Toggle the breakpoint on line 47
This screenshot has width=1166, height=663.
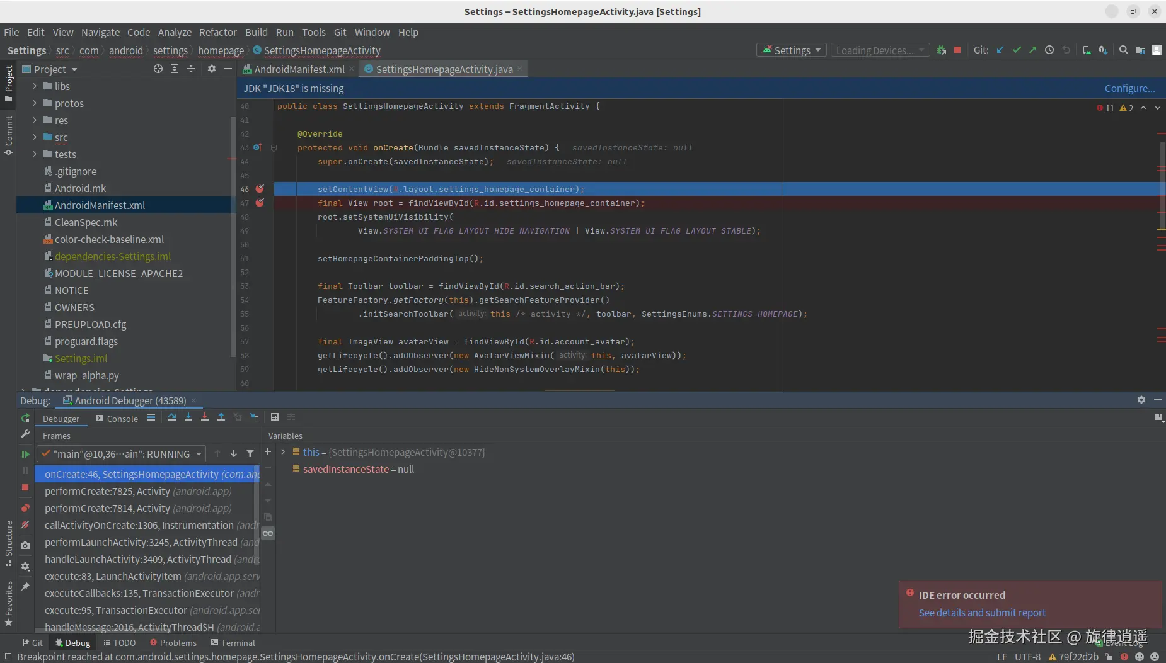pos(260,203)
